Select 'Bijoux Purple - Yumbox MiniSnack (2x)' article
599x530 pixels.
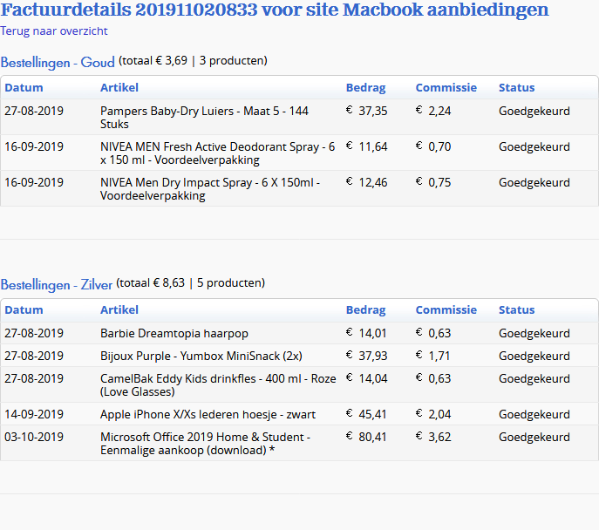click(x=201, y=356)
